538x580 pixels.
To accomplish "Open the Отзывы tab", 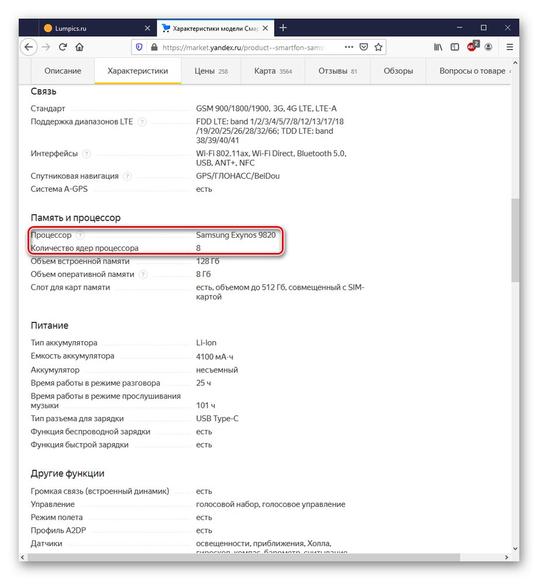I will coord(337,71).
